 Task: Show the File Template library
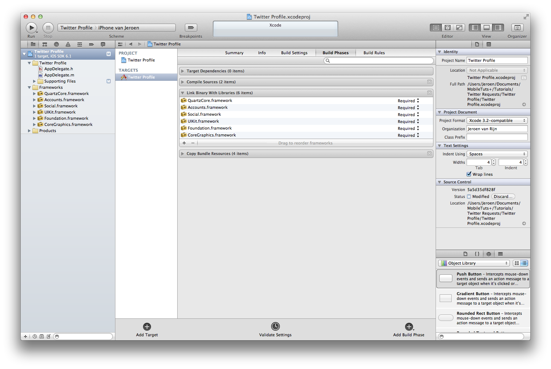point(465,254)
